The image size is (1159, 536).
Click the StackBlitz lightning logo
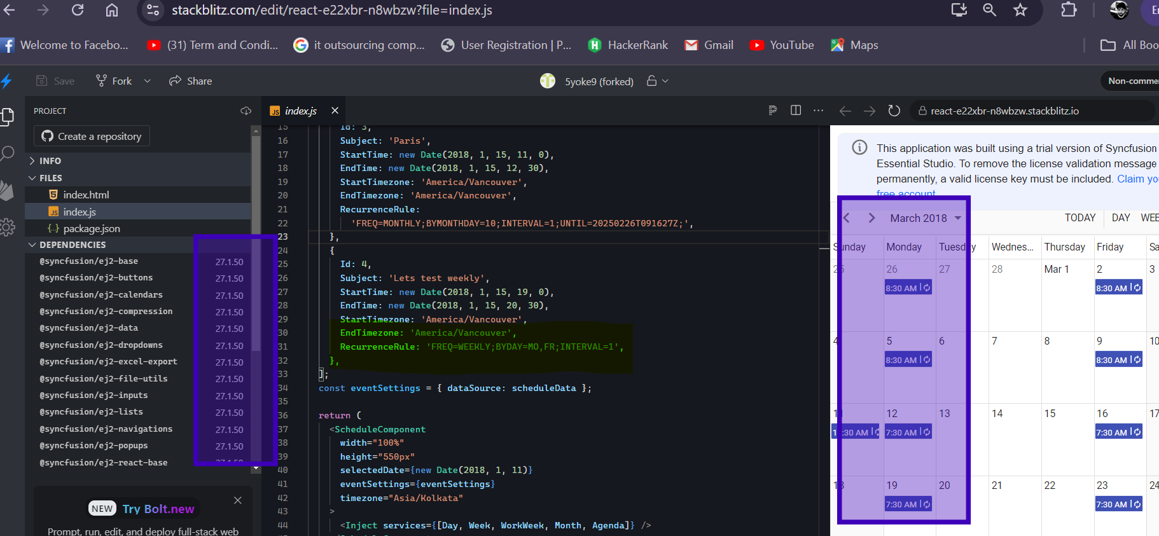6,81
